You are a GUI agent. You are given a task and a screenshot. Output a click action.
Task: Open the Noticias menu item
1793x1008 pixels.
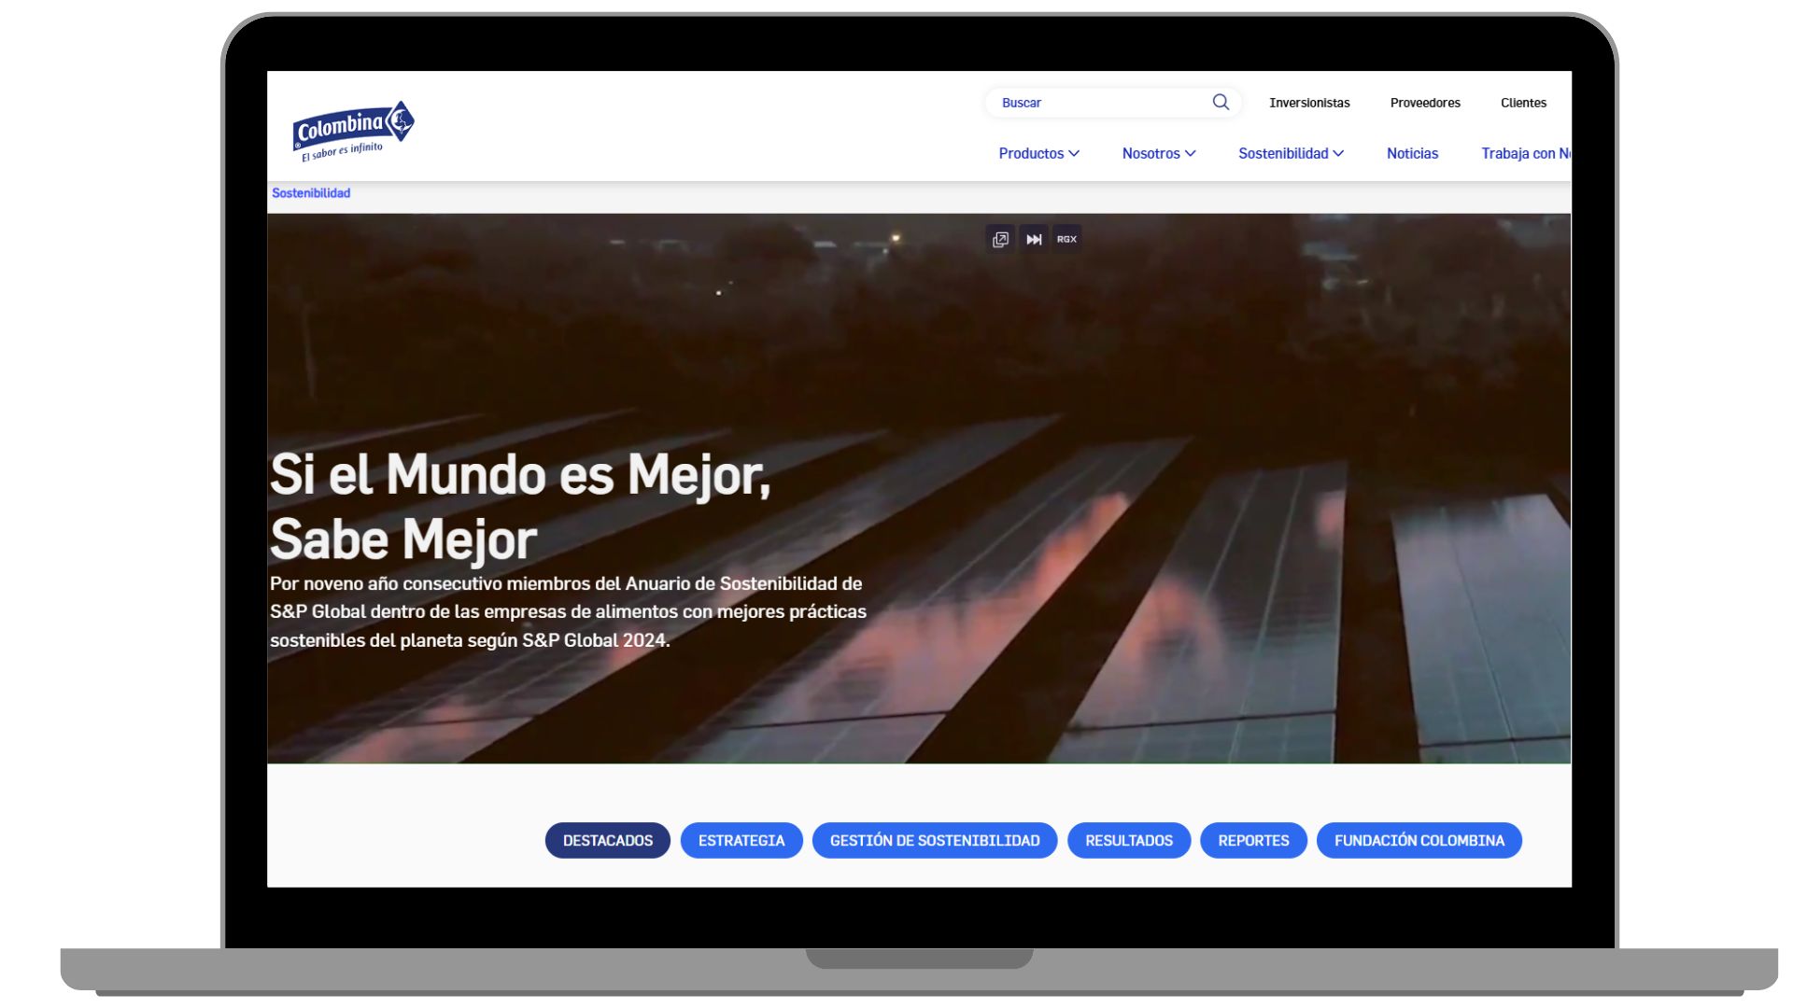point(1412,154)
